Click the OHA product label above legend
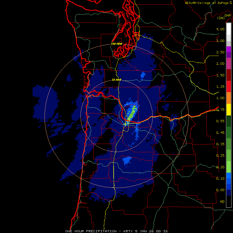Screen dimensions: 233x233 [228, 15]
